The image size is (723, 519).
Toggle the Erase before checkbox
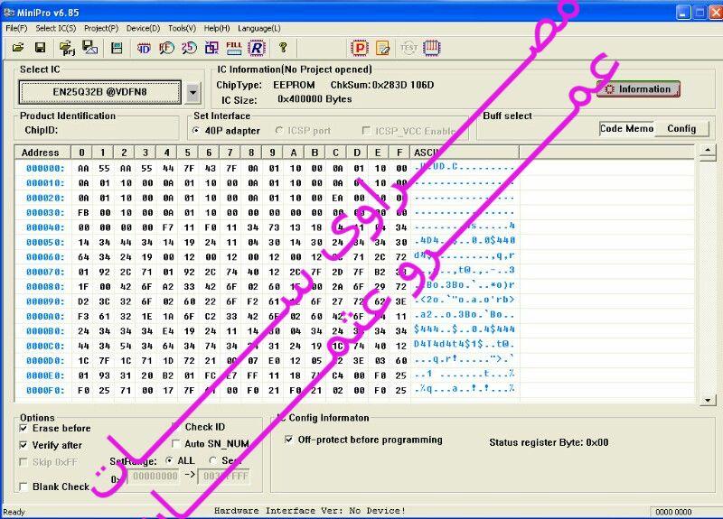(x=23, y=428)
